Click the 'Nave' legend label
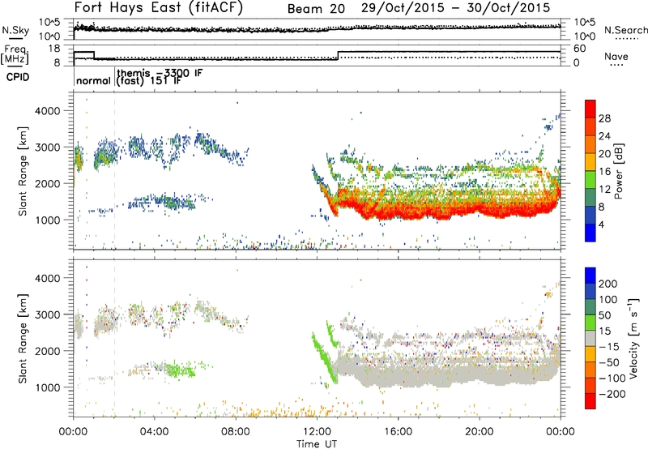The image size is (648, 449). click(x=616, y=56)
